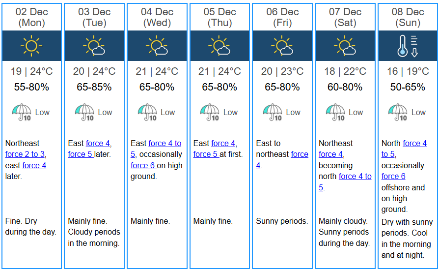Open the 'force 5' at first link Thursday

point(206,154)
